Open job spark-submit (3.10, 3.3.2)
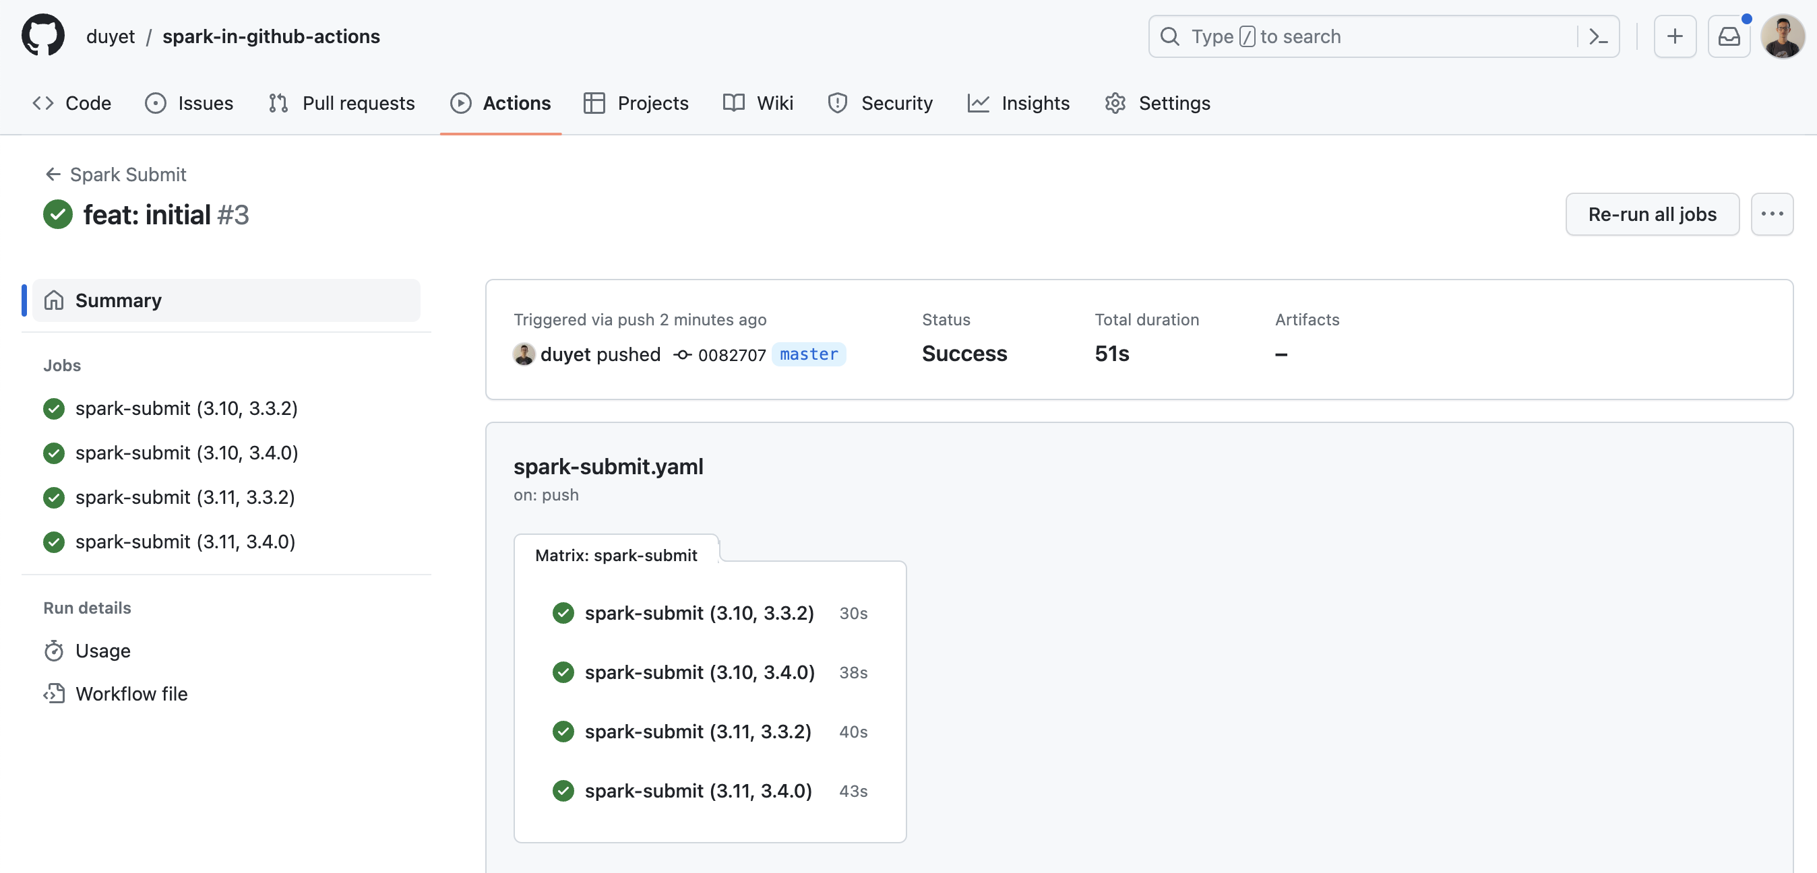Viewport: 1817px width, 873px height. coord(187,408)
